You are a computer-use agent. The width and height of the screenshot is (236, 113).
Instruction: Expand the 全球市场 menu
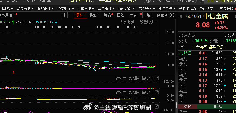tap(45, 9)
